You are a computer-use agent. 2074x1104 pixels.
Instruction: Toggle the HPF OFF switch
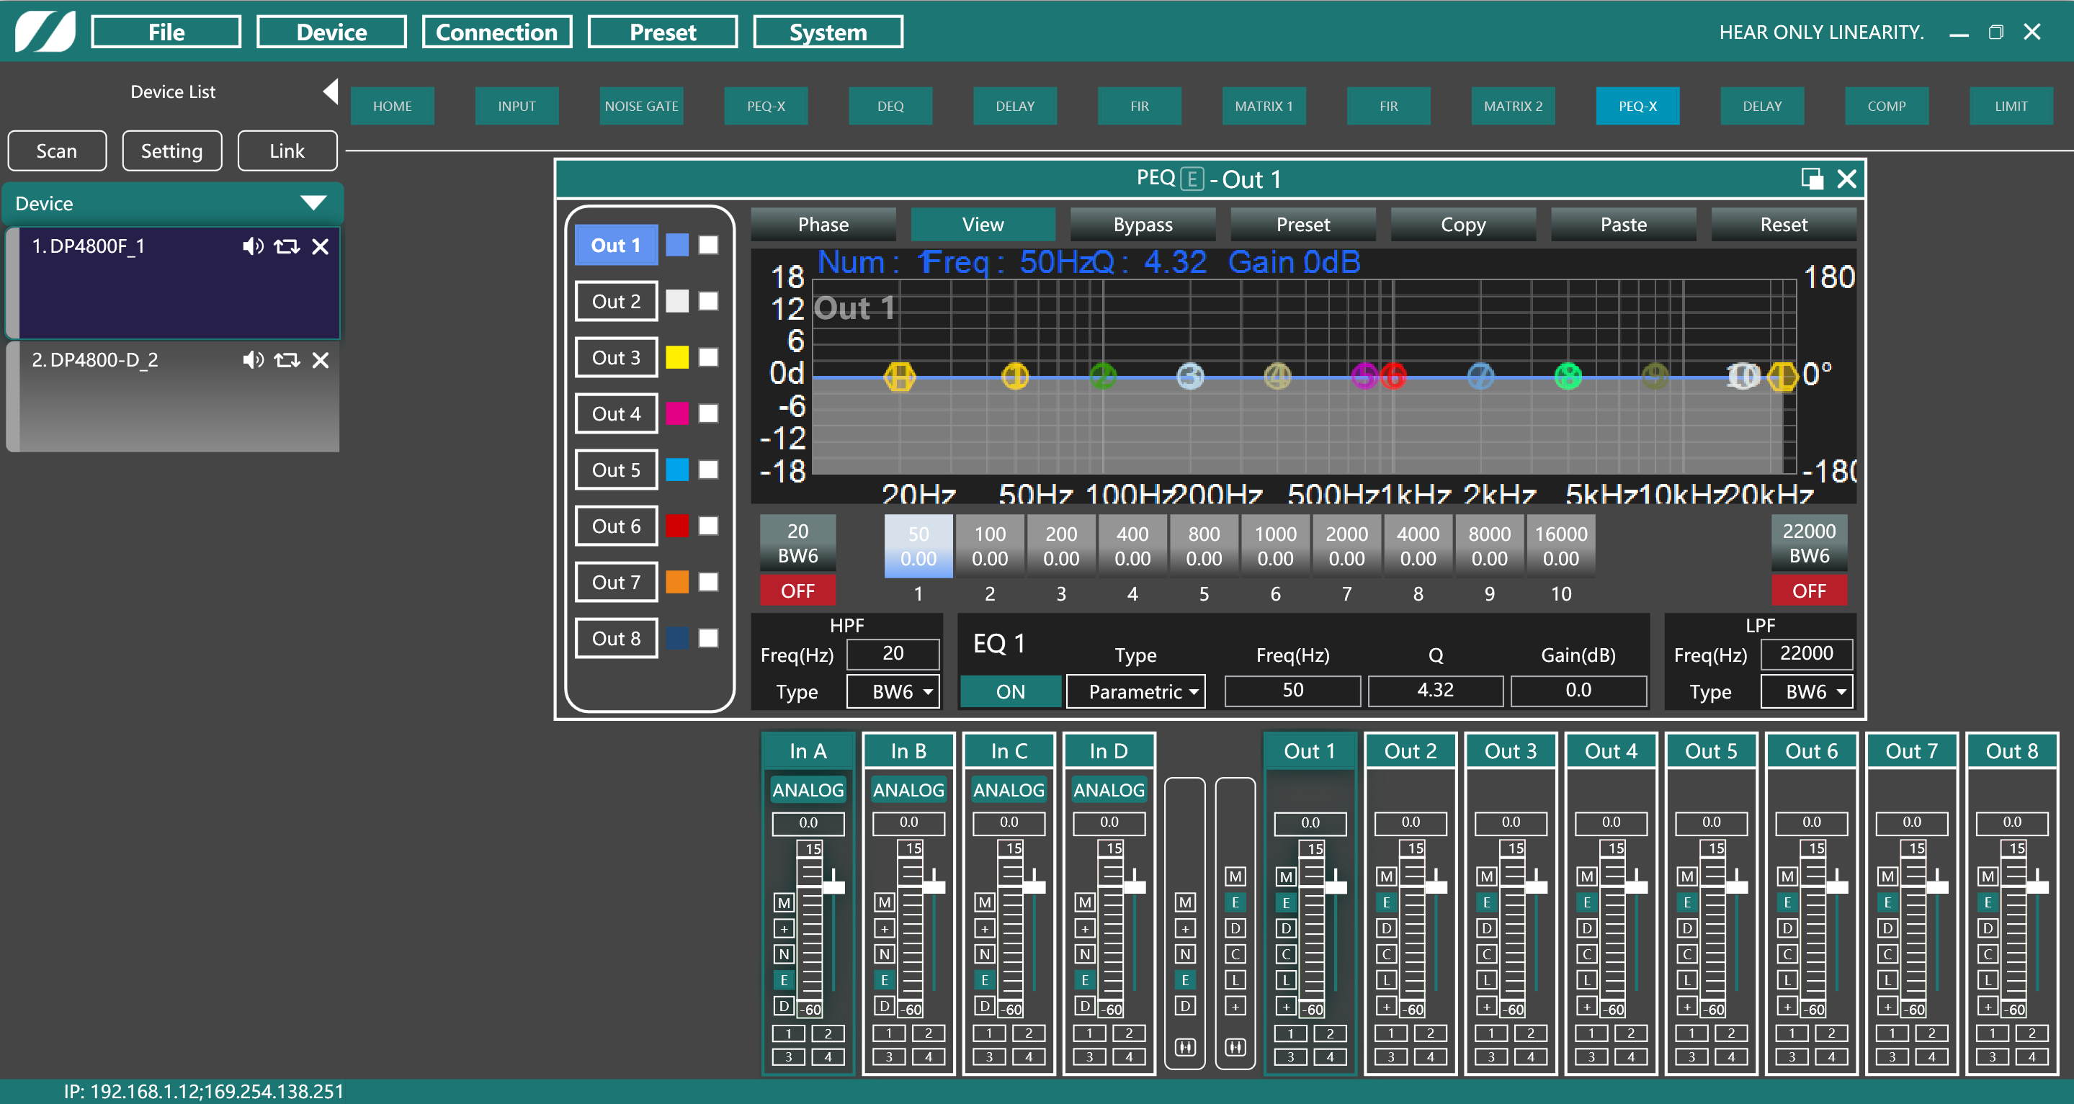tap(797, 591)
